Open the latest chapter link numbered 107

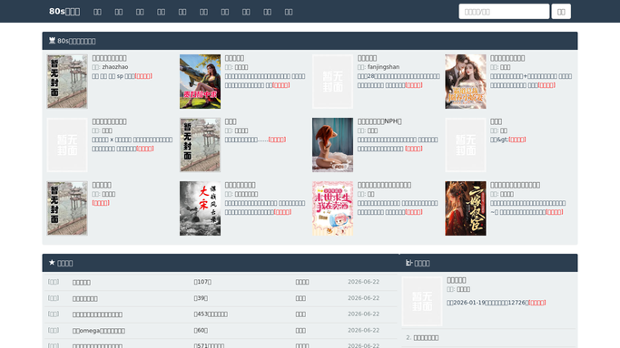point(202,282)
